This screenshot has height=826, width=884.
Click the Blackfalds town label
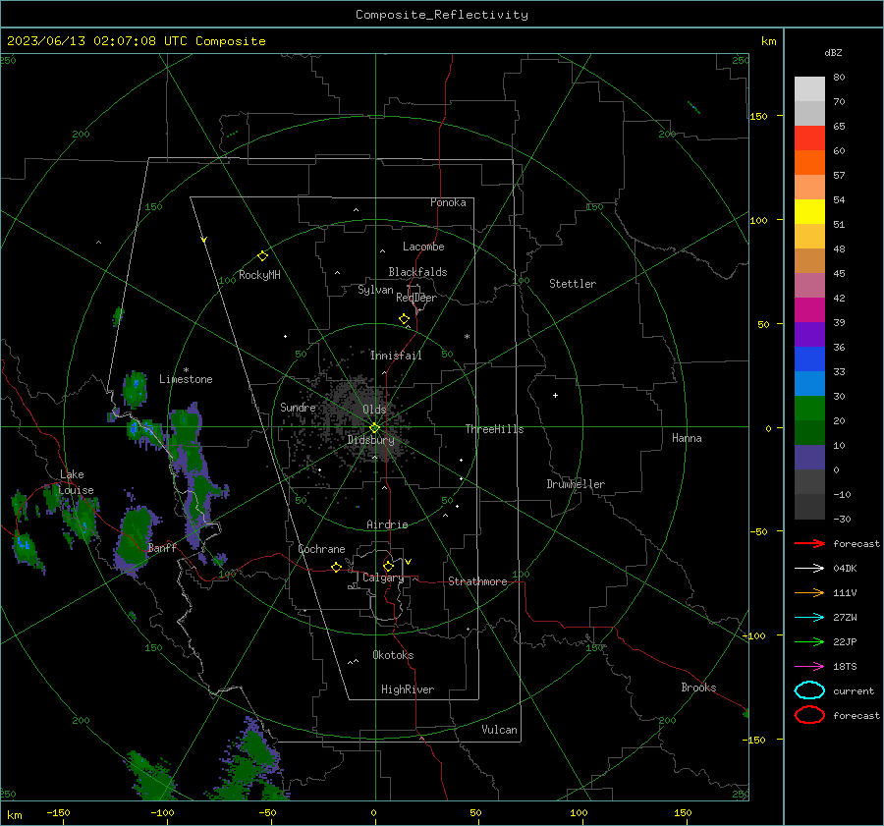417,272
